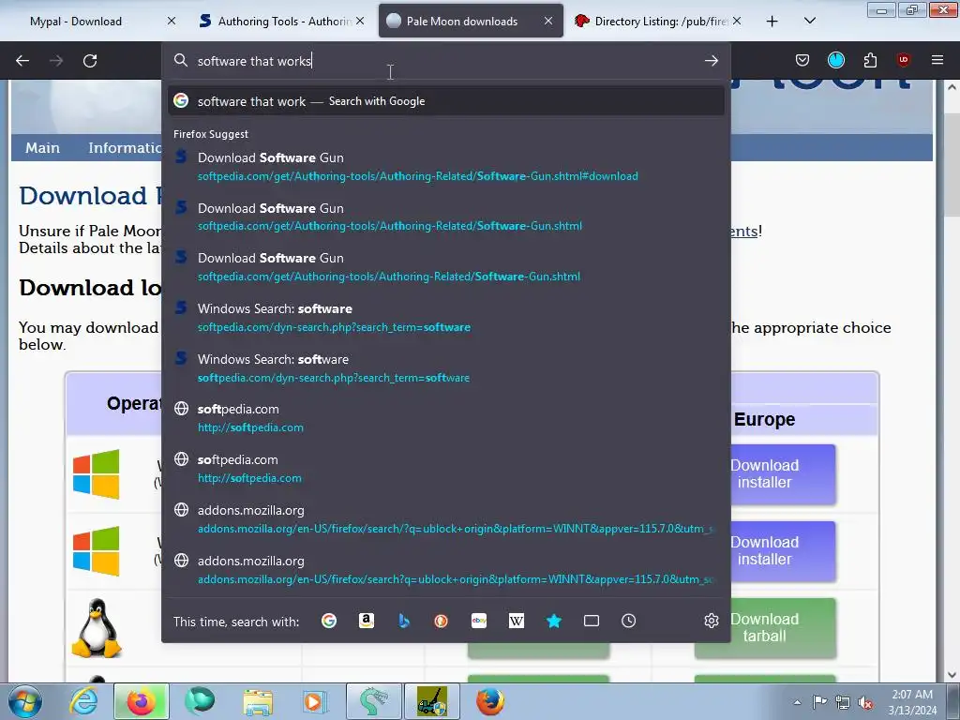Close the Mypal - Download tab

(x=172, y=21)
